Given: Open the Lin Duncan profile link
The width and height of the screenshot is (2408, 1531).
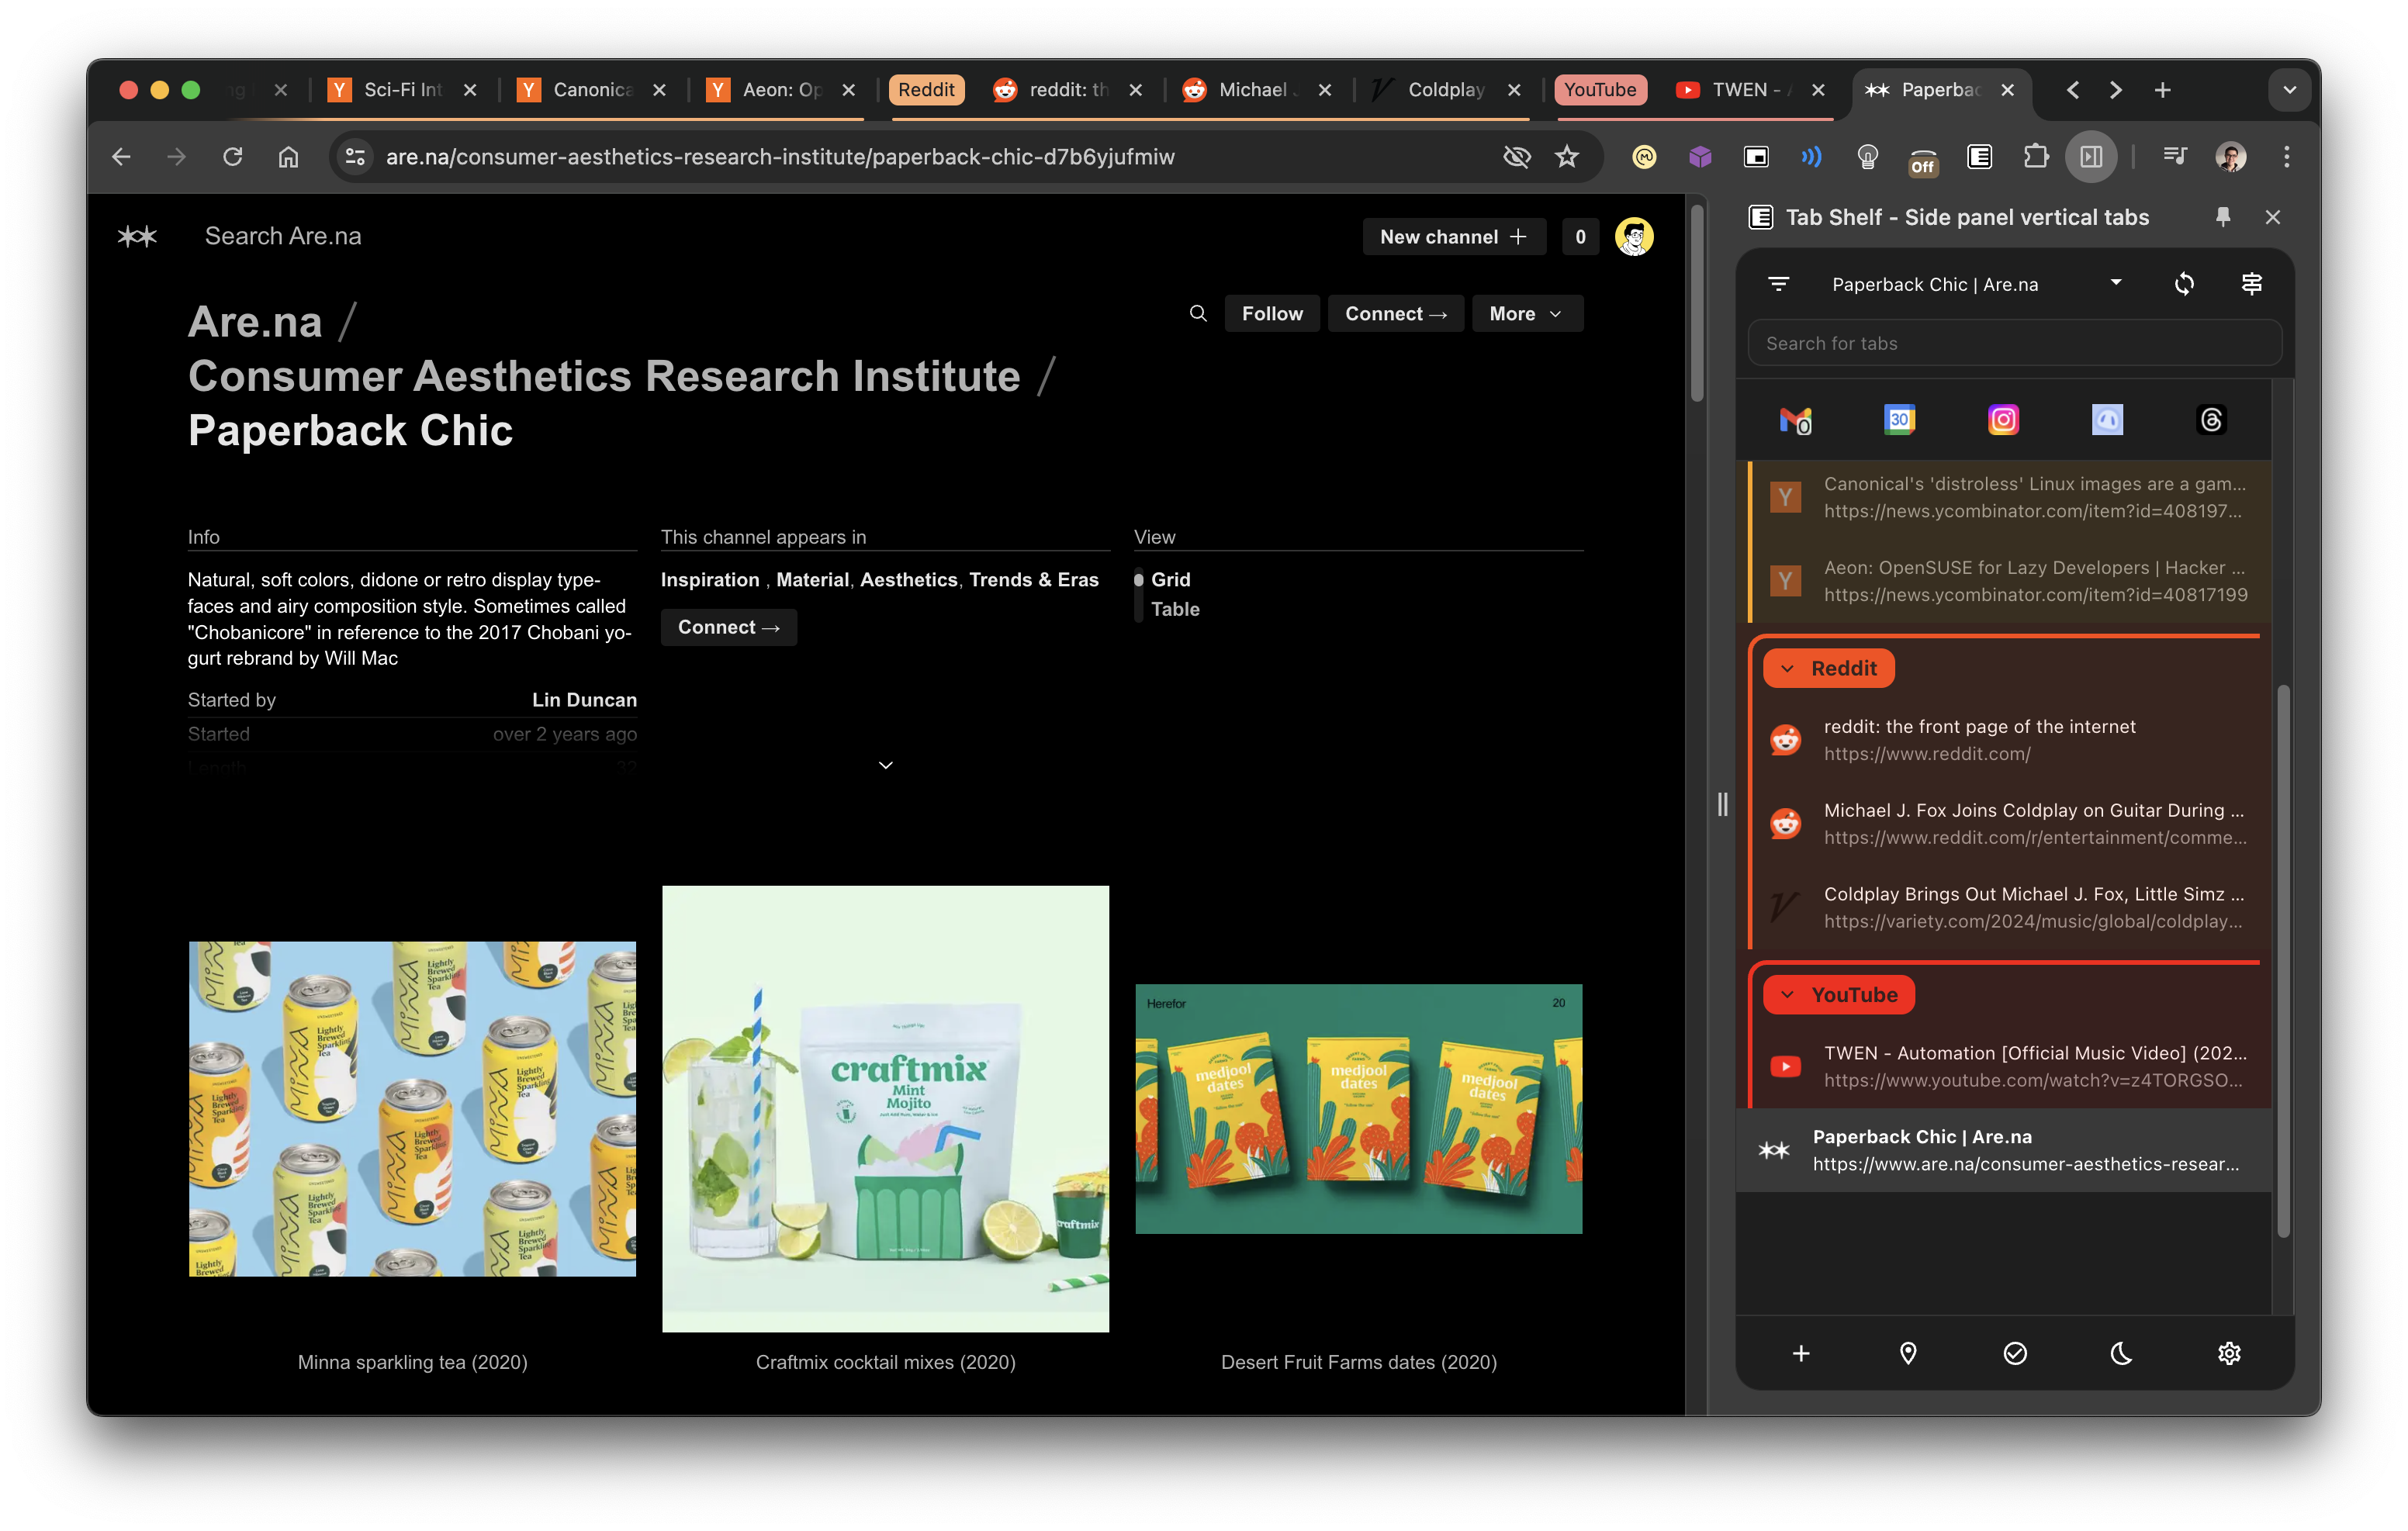Looking at the screenshot, I should coord(584,699).
